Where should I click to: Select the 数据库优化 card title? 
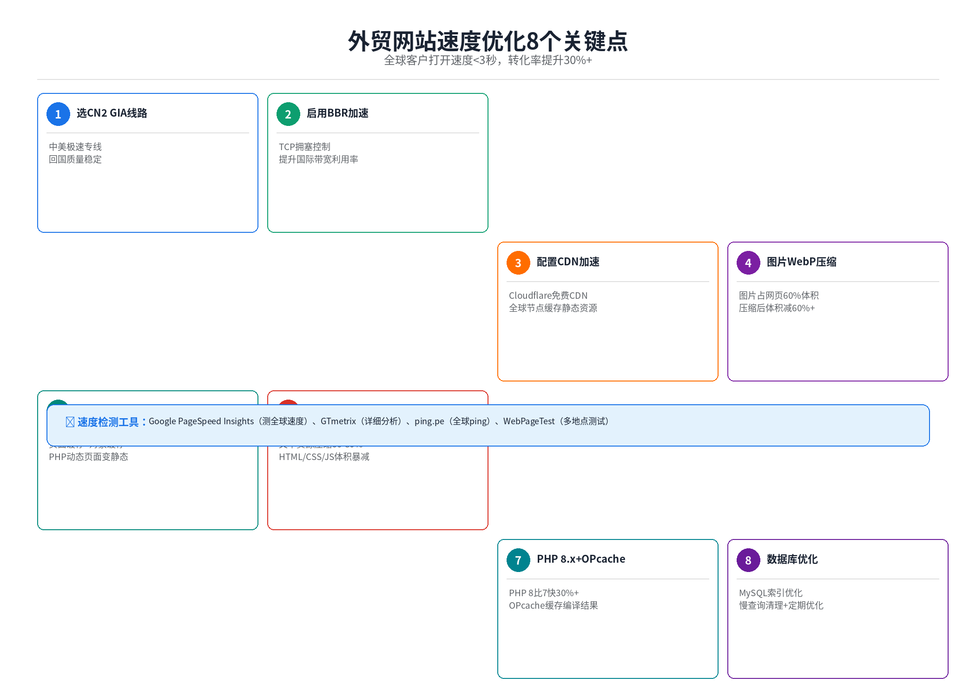(x=792, y=559)
